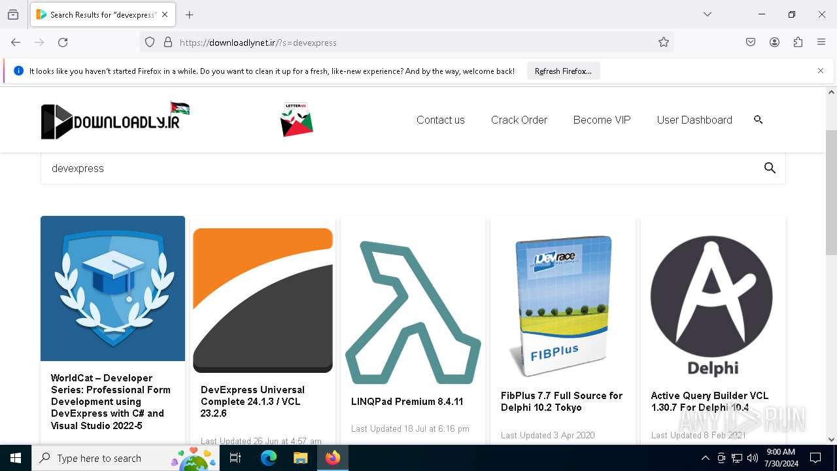The height and width of the screenshot is (471, 837).
Task: Open the list all tabs chevron
Action: pyautogui.click(x=708, y=14)
